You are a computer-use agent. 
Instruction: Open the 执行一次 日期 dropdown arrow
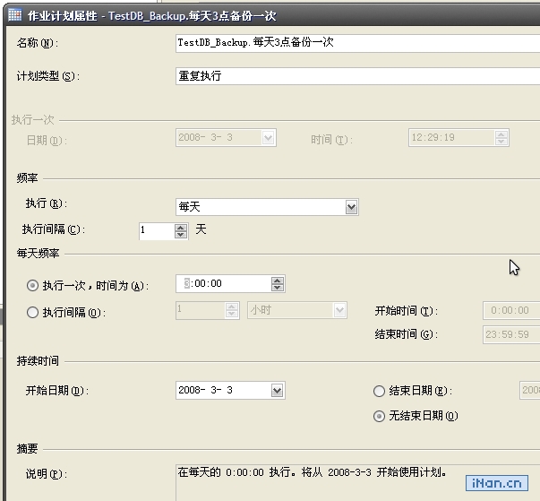pos(268,138)
